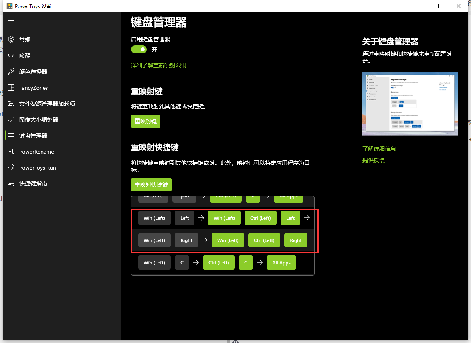
Task: Click the 启用键盘管理器 label
Action: point(150,39)
